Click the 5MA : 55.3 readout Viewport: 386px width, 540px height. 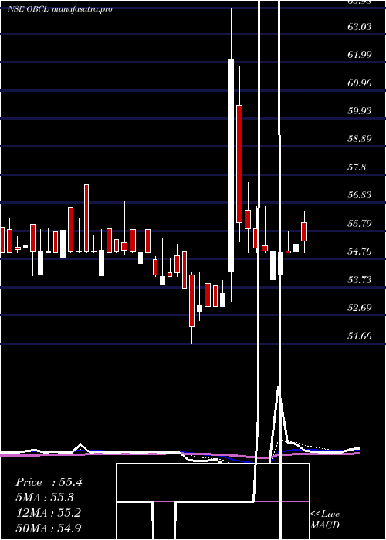click(x=45, y=498)
